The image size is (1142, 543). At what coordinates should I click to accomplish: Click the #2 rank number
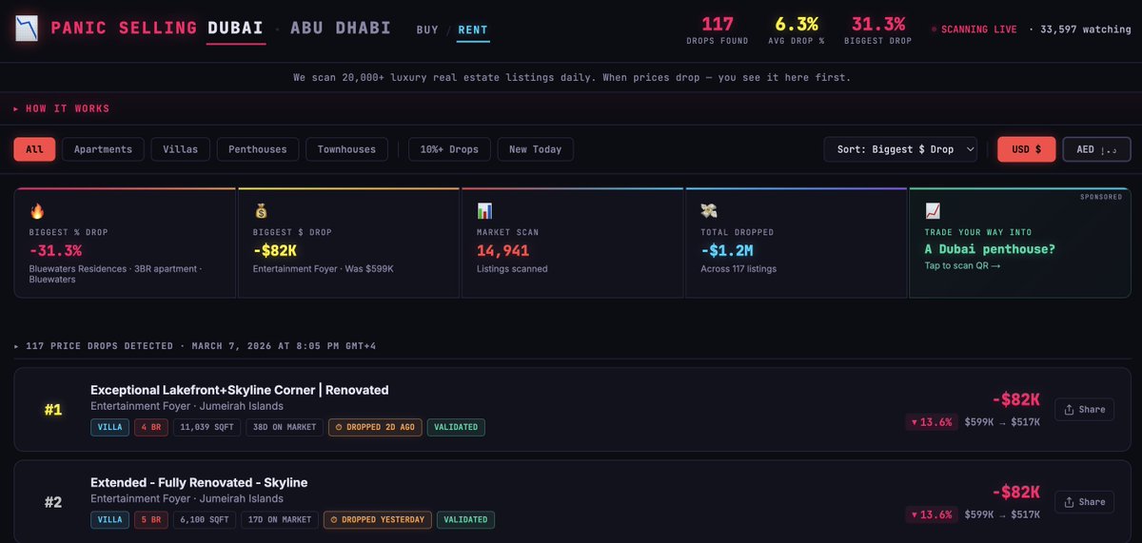click(53, 502)
